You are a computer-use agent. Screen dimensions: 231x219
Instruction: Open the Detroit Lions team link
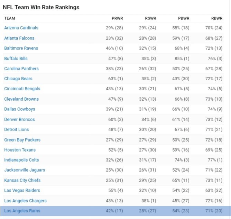pyautogui.click(x=17, y=129)
